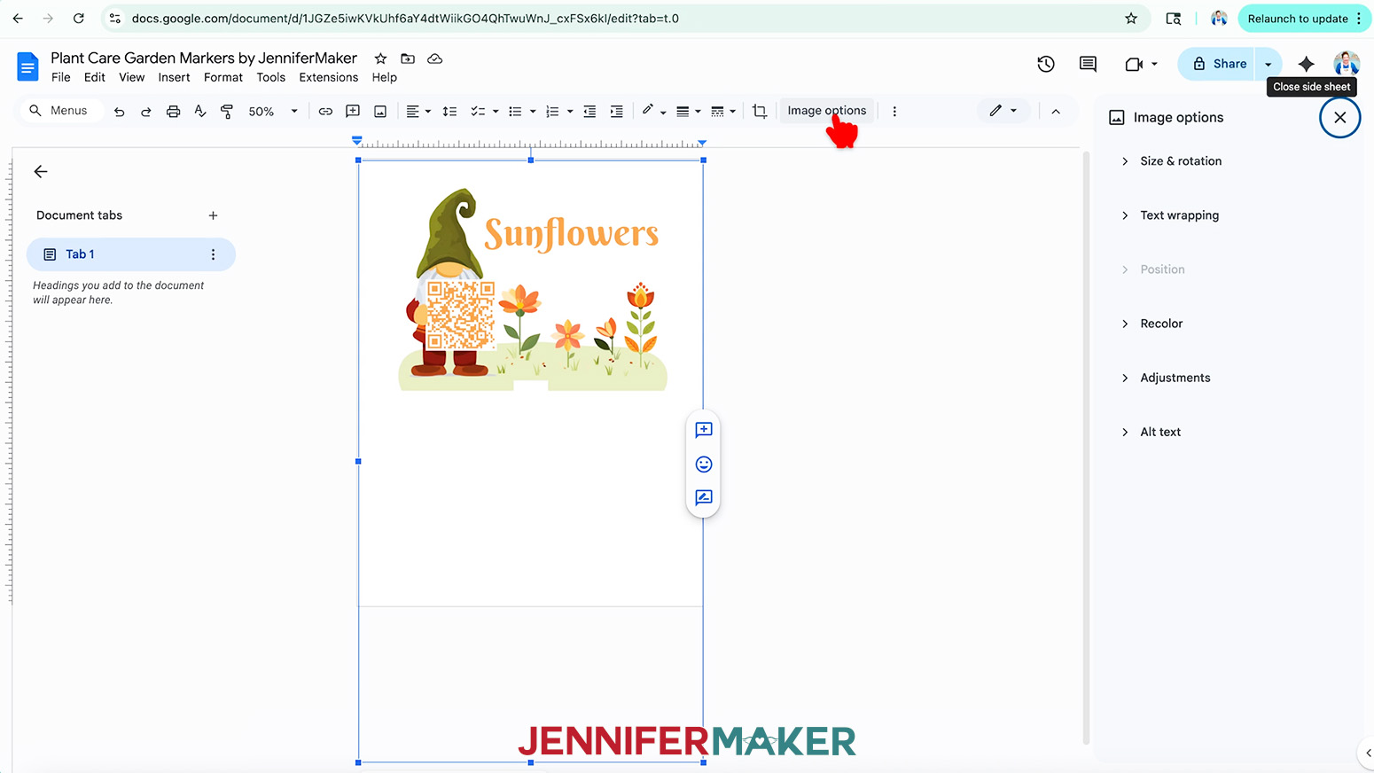Open line and paragraph spacing icon

pos(449,112)
